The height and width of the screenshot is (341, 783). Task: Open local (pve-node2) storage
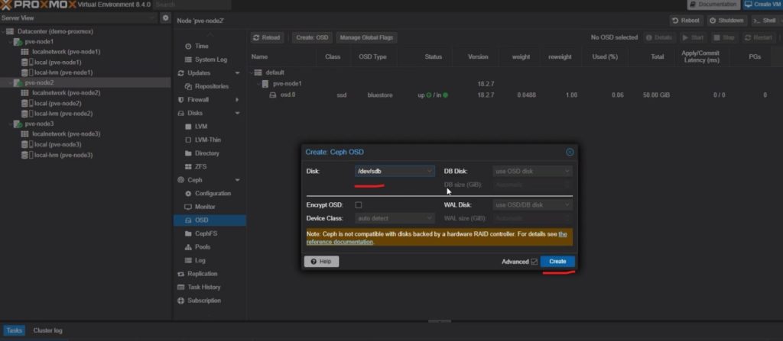tap(57, 104)
